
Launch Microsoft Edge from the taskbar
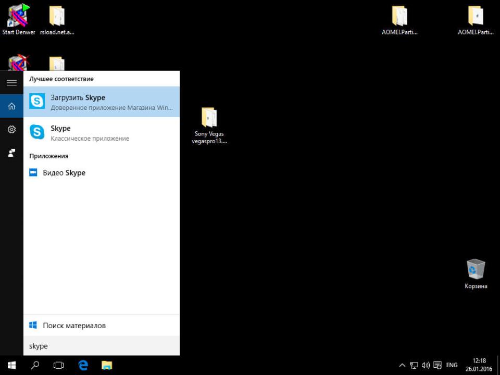(x=83, y=365)
